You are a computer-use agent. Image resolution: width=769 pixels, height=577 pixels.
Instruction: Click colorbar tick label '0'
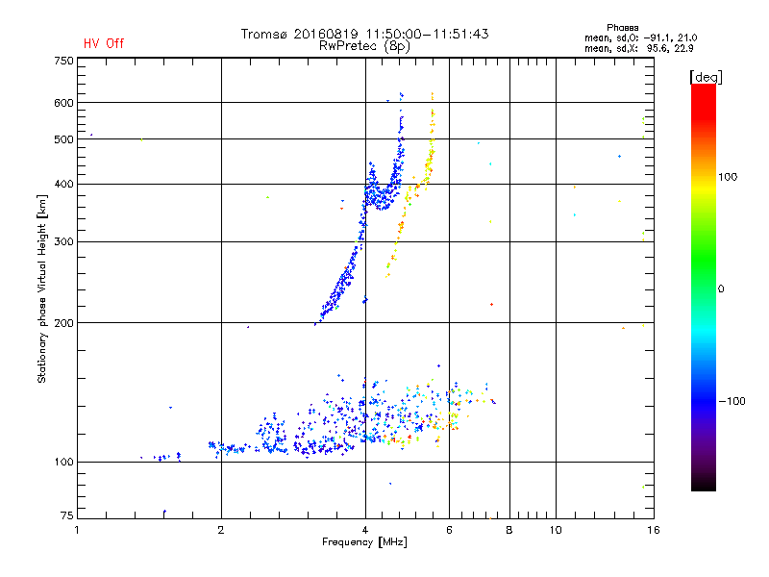[x=721, y=289]
